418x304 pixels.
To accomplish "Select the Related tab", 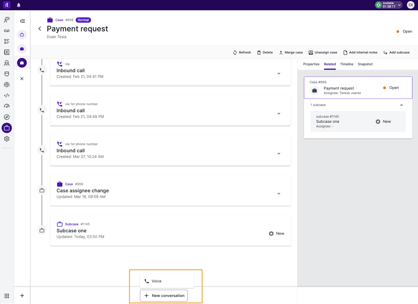I will pos(330,64).
